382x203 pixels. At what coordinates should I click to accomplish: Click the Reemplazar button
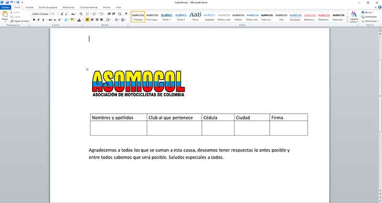(x=369, y=17)
